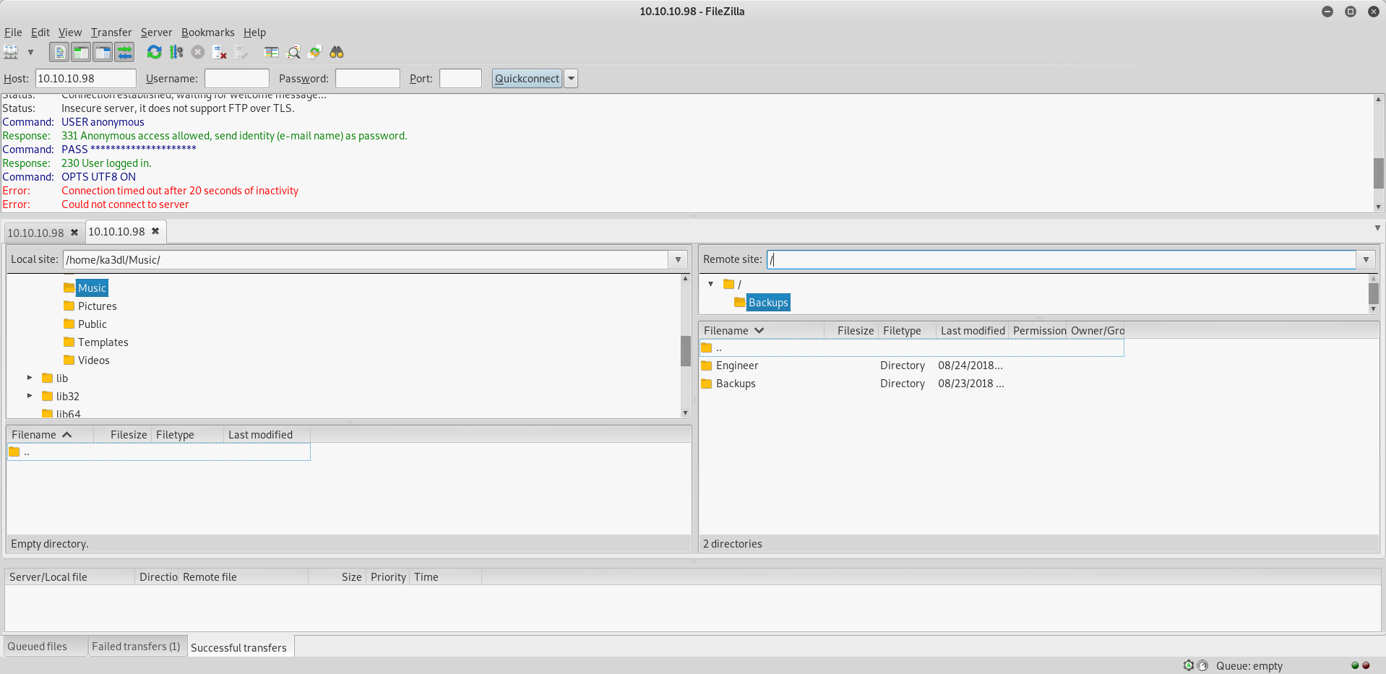
Task: Close the second active 10.10.10.98 tab
Action: 155,231
